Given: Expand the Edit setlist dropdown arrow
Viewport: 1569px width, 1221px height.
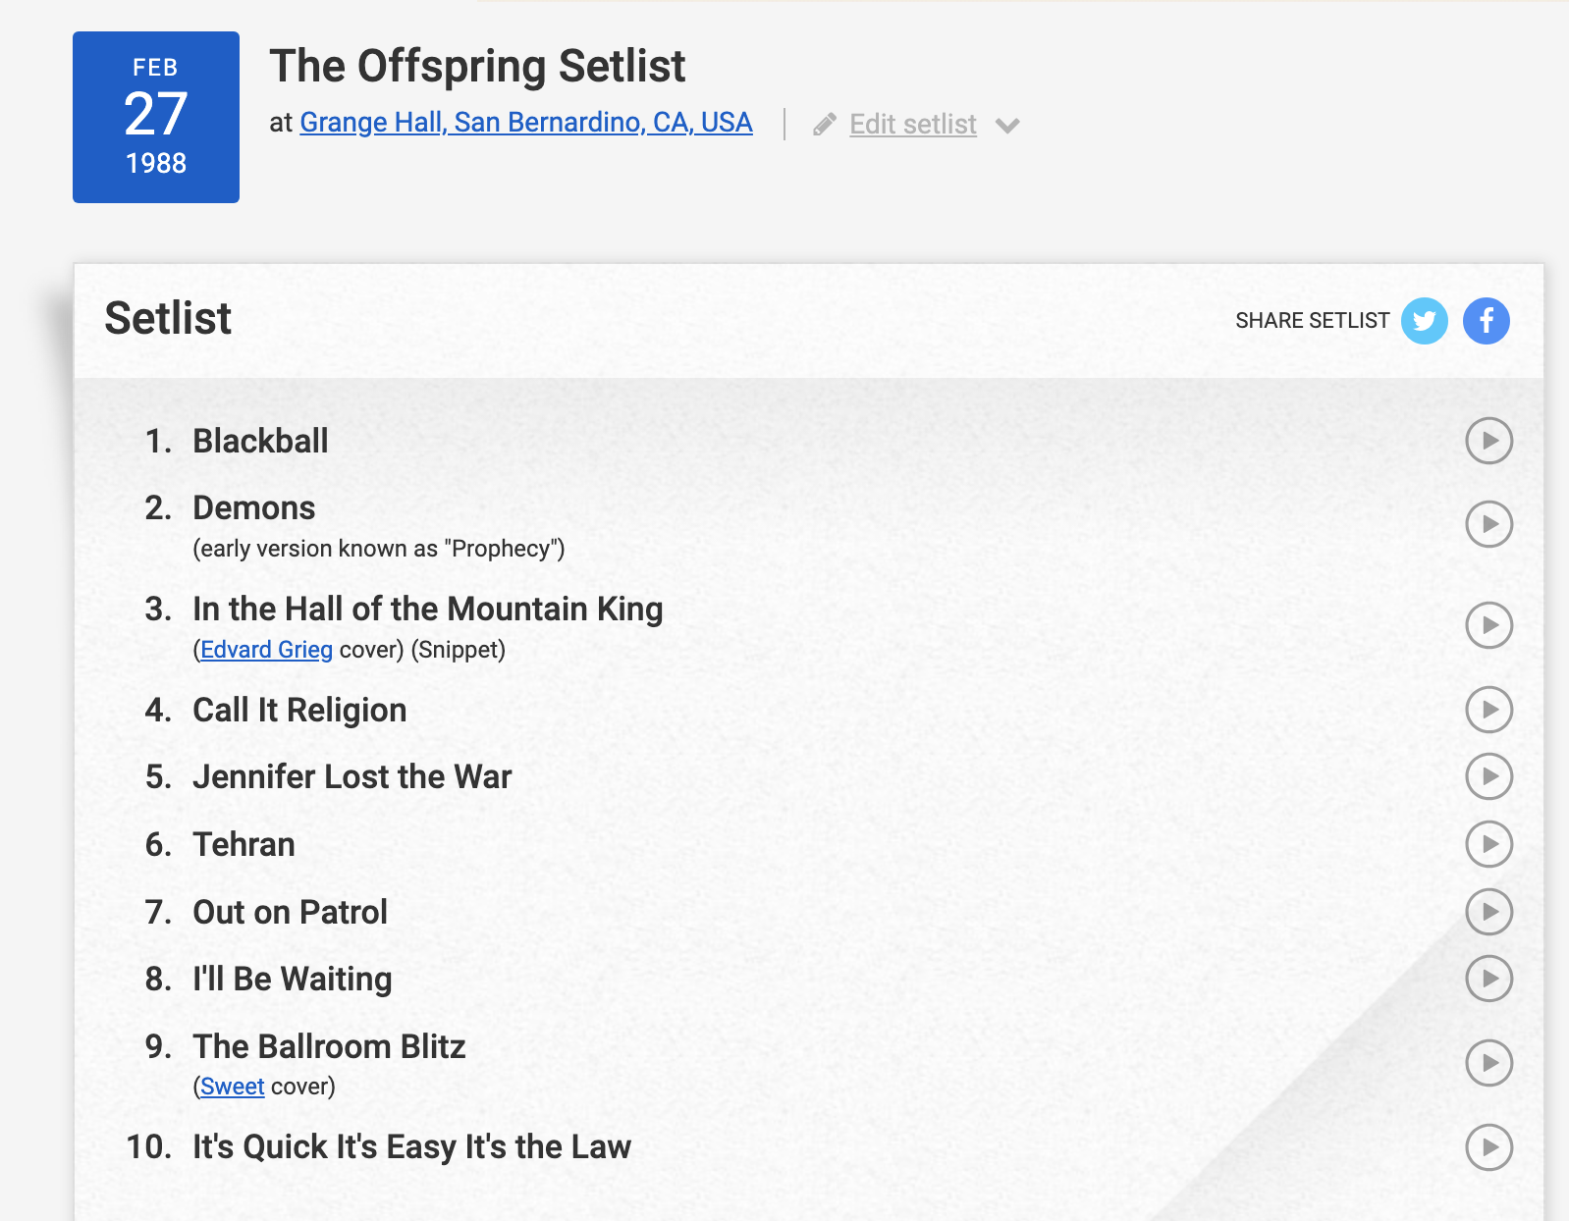Looking at the screenshot, I should tap(1007, 126).
